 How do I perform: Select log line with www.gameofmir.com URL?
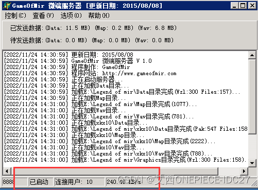pos(90,74)
